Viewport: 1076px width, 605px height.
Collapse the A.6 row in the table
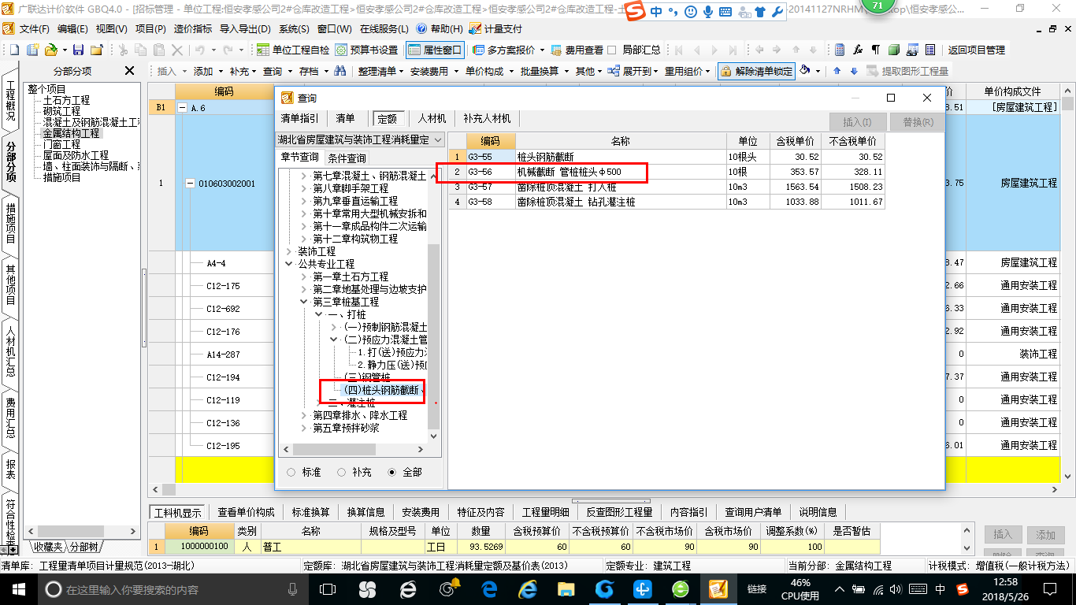[x=183, y=107]
